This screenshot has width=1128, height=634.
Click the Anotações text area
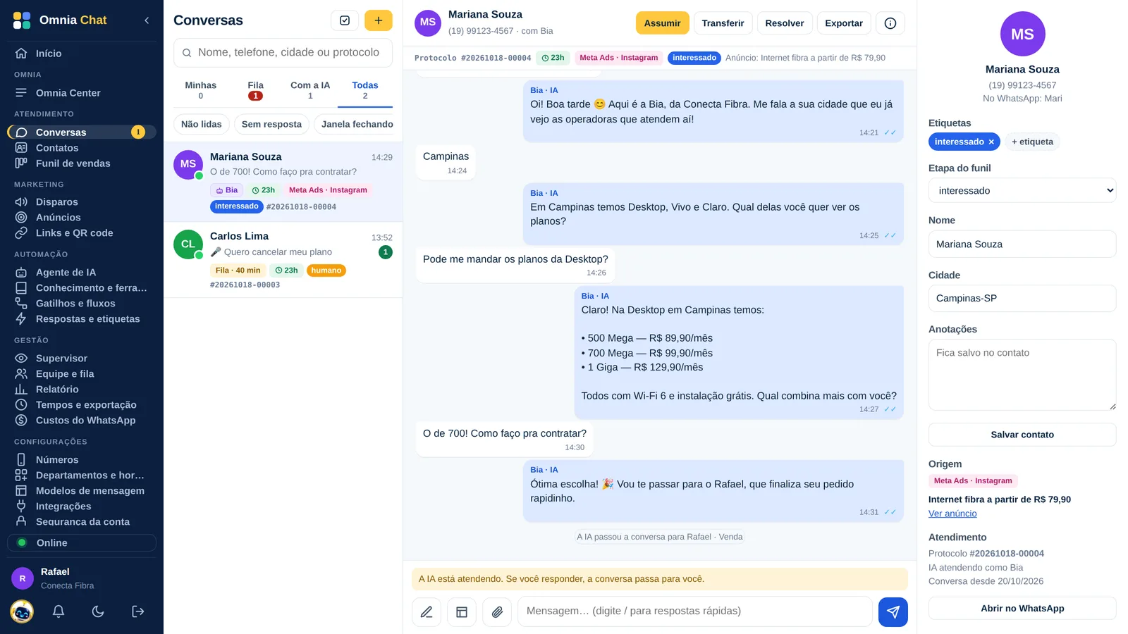(x=1022, y=375)
